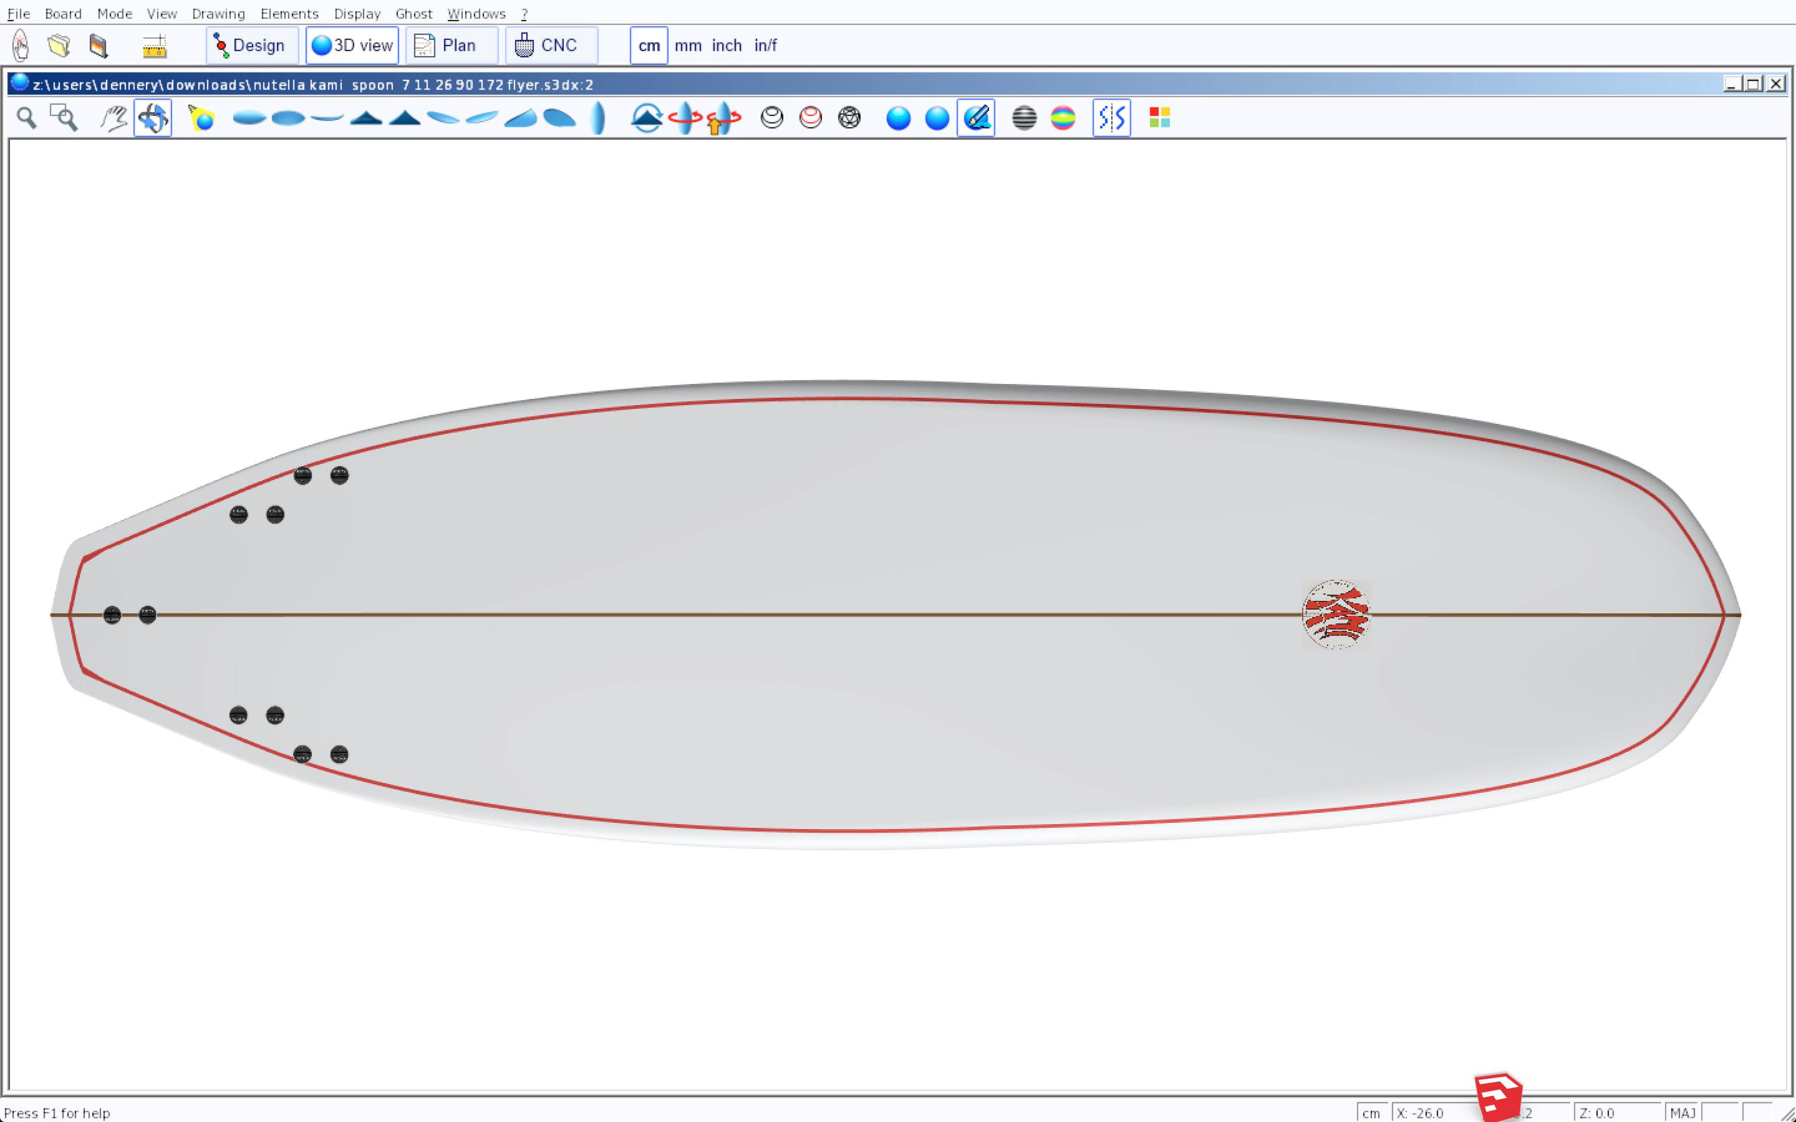1796x1122 pixels.
Task: Open the four-color squares palette icon
Action: point(1159,117)
